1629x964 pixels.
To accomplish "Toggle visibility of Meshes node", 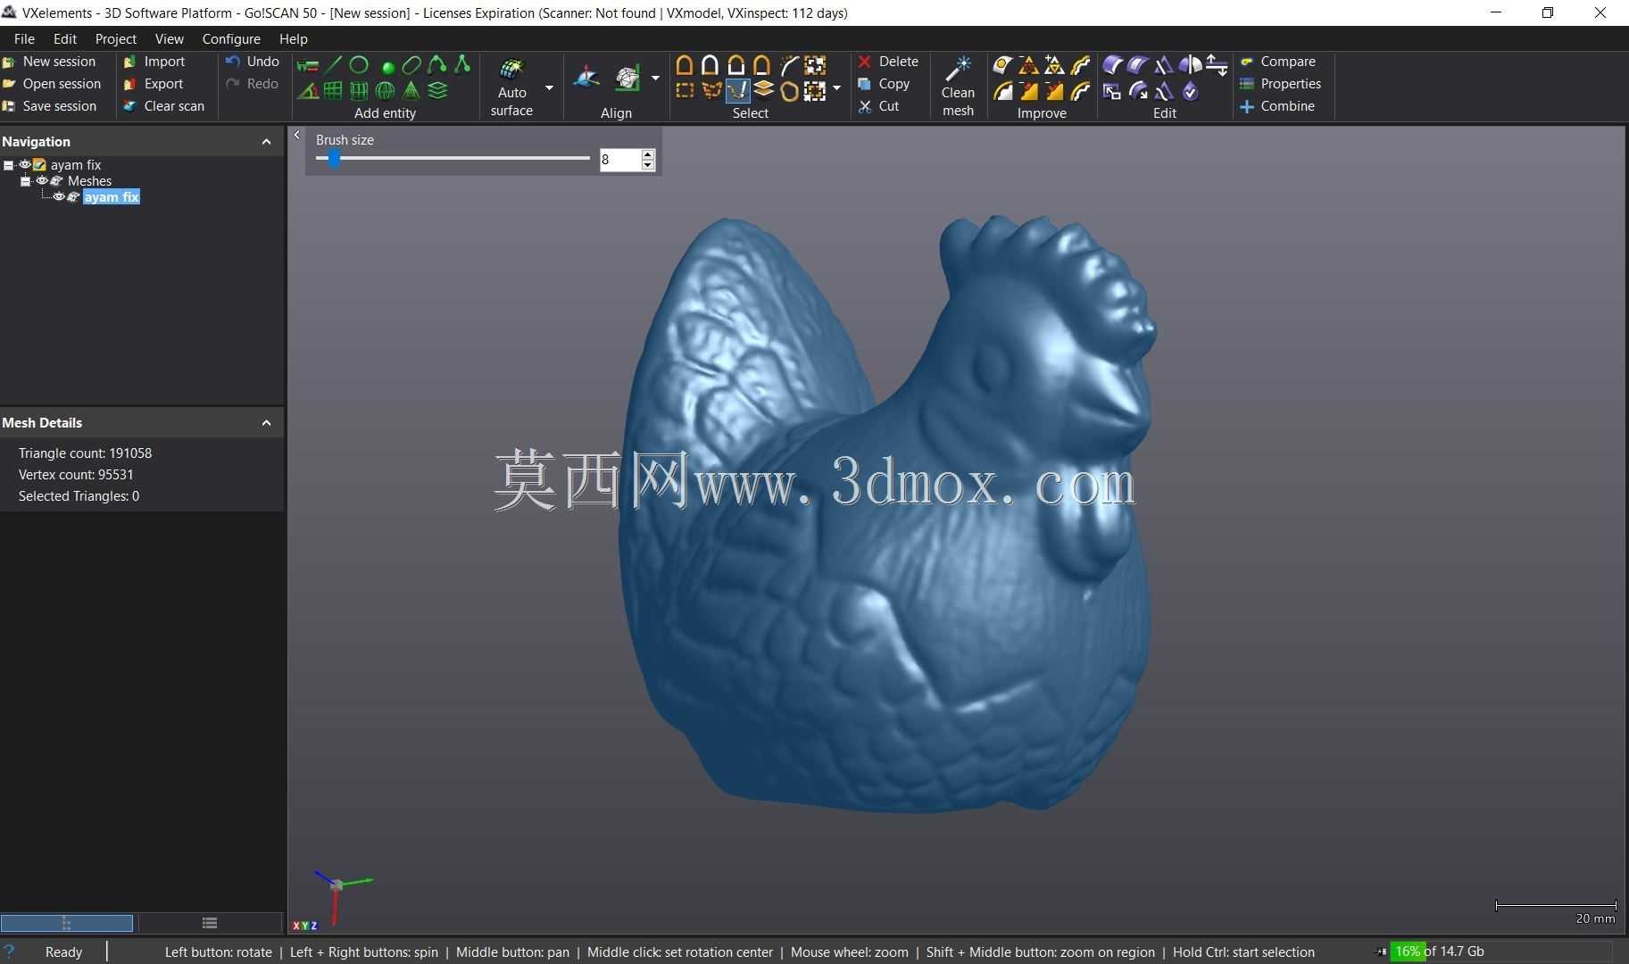I will click(42, 180).
